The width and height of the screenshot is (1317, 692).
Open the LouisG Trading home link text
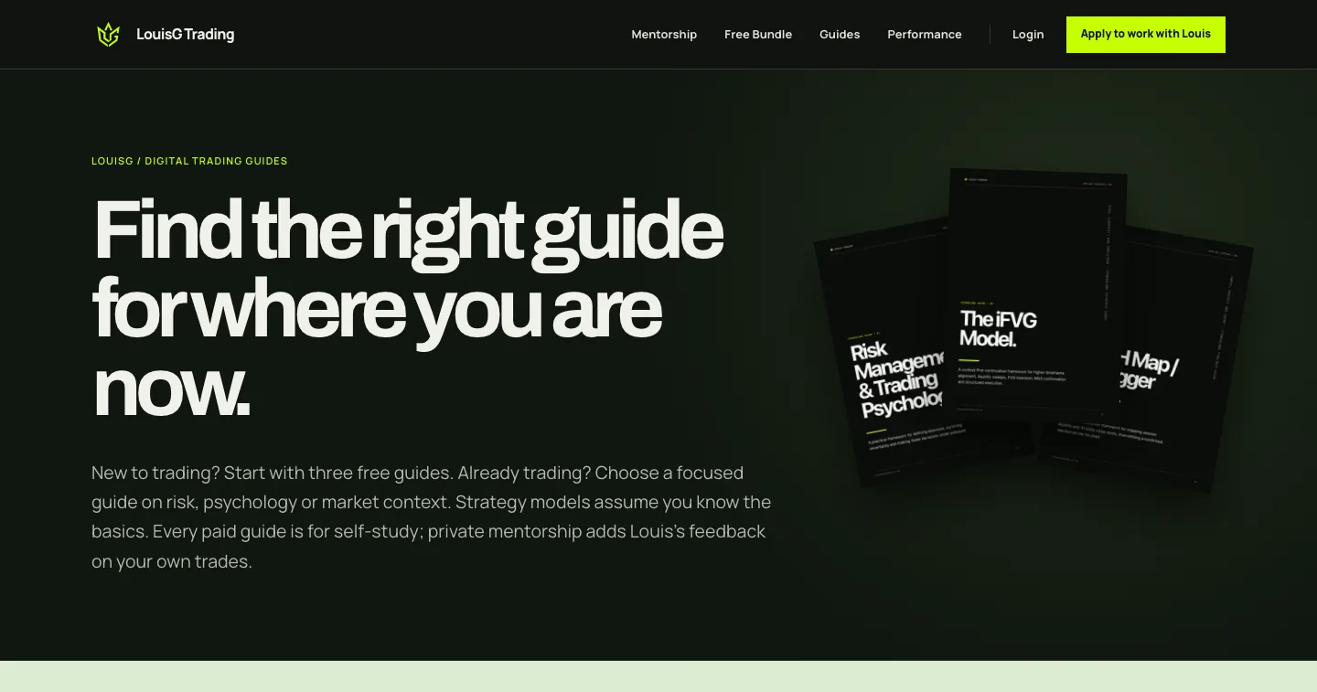click(185, 35)
